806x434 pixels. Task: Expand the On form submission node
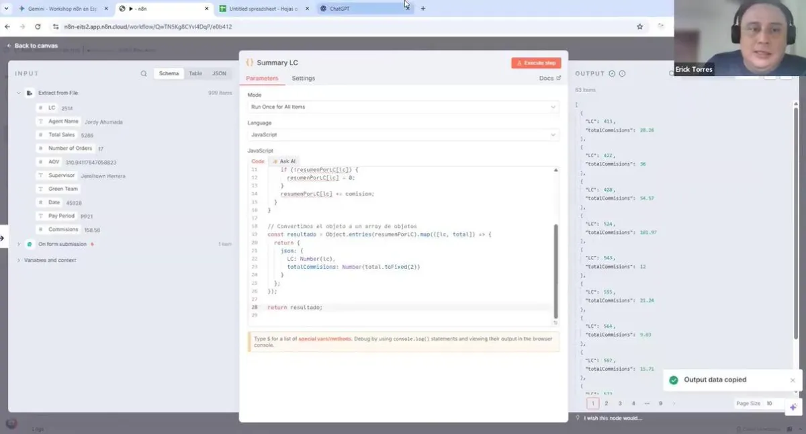point(19,244)
